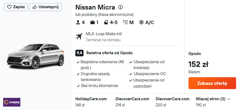Click the passengers seat count icon
This screenshot has height=110, width=239.
(78, 22)
